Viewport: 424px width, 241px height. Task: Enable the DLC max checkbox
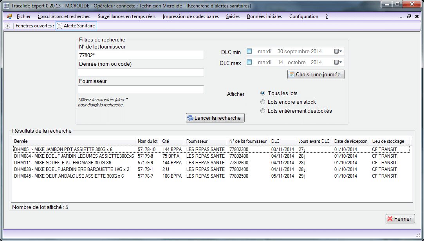249,62
